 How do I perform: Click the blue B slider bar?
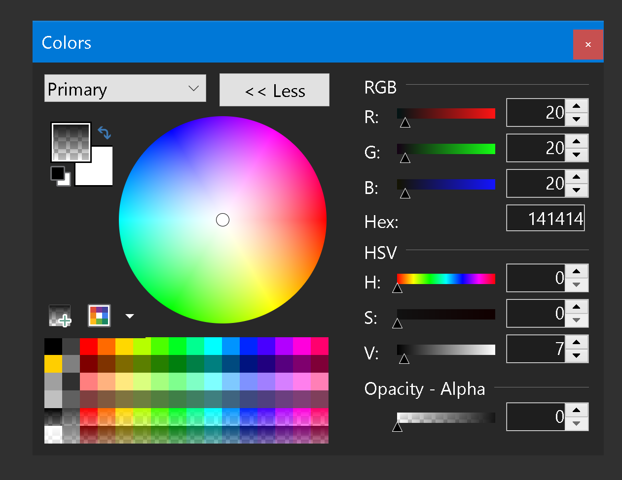click(446, 185)
